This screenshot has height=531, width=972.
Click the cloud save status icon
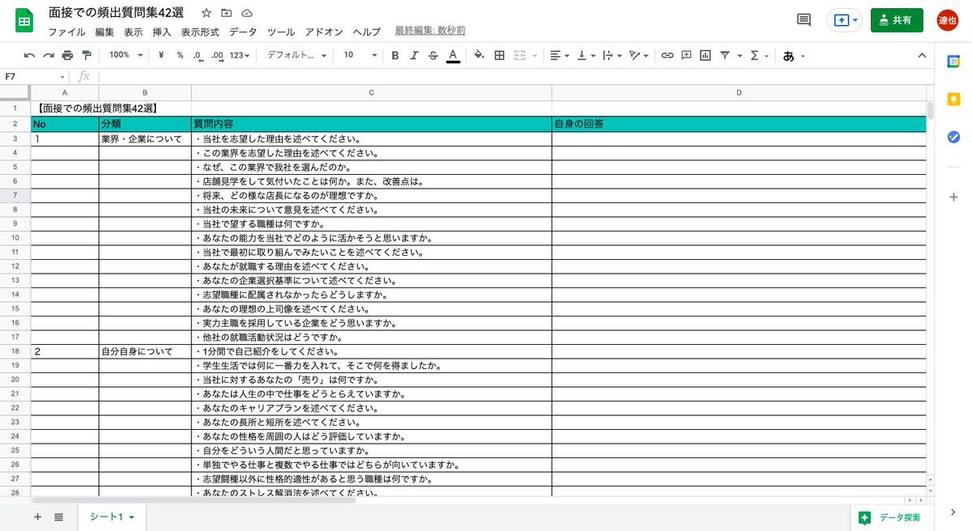pyautogui.click(x=246, y=13)
